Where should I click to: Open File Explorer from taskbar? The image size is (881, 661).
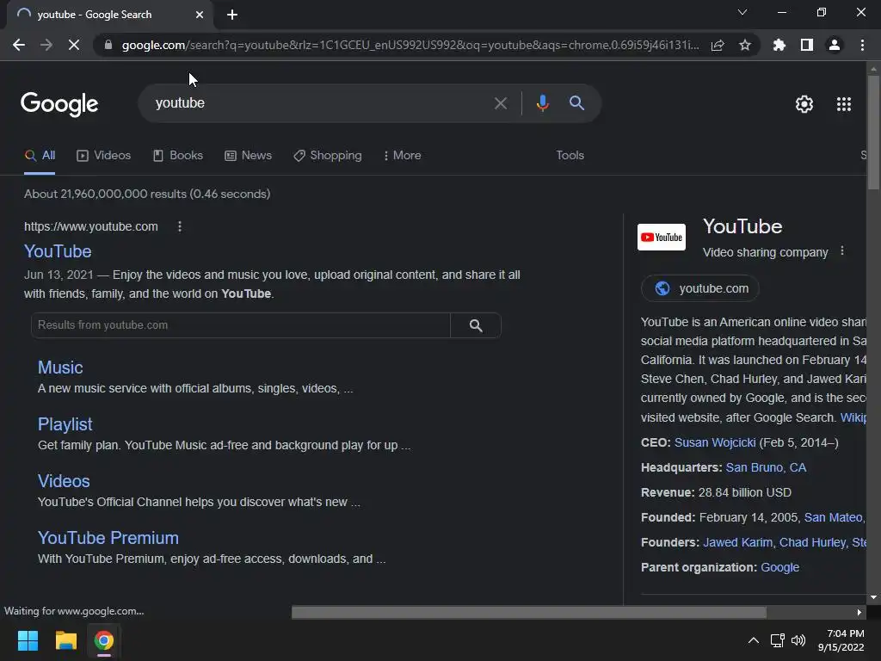tap(65, 640)
